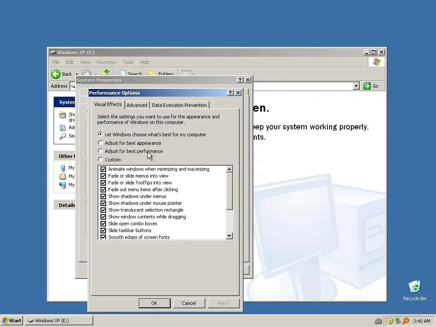Screen dimensions: 436x327
Task: Click the on-screen keyboard tray icon
Action: pos(378,321)
